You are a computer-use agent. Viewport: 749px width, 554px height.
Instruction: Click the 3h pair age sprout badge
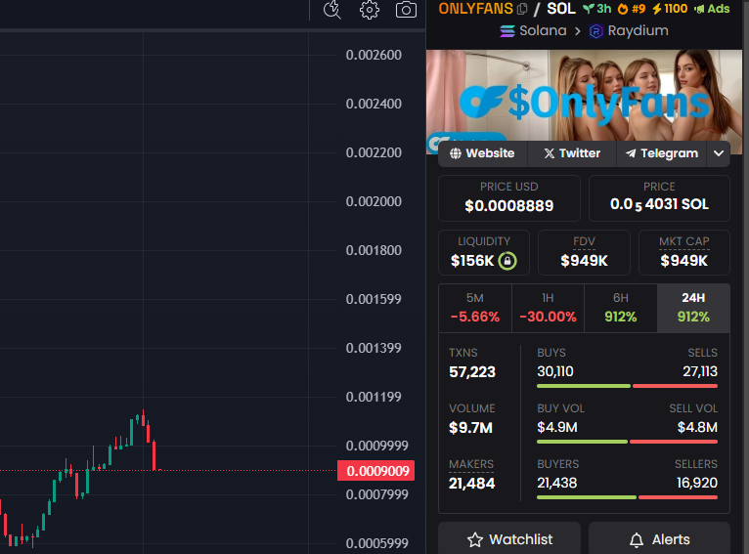point(597,9)
